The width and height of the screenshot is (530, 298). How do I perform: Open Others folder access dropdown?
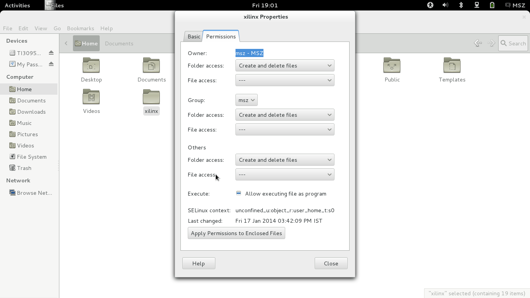click(285, 160)
